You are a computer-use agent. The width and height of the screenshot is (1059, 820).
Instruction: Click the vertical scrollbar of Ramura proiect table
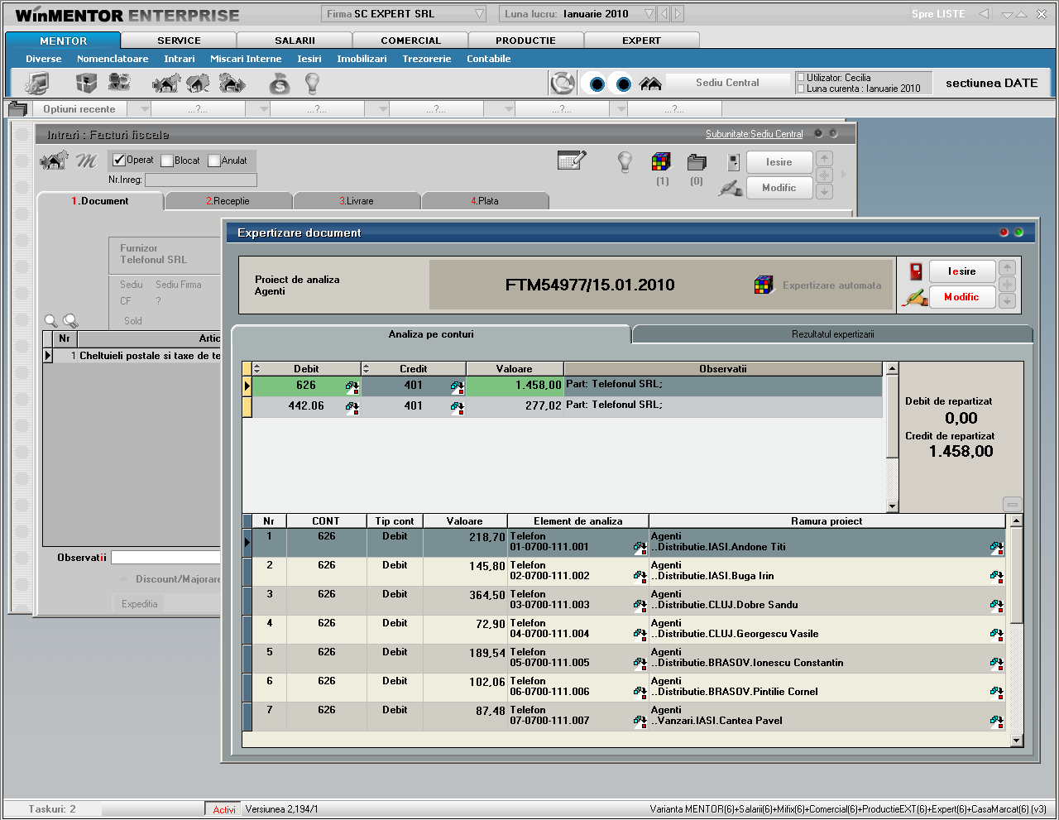click(x=1017, y=579)
